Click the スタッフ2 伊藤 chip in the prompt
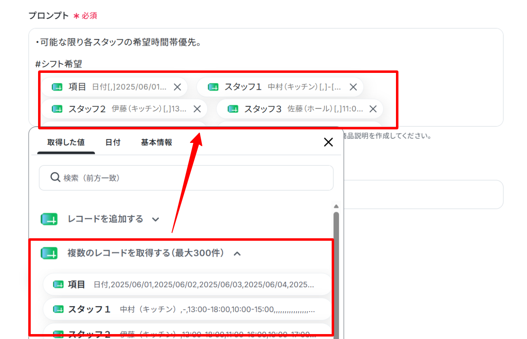This screenshot has width=527, height=339. pos(124,109)
